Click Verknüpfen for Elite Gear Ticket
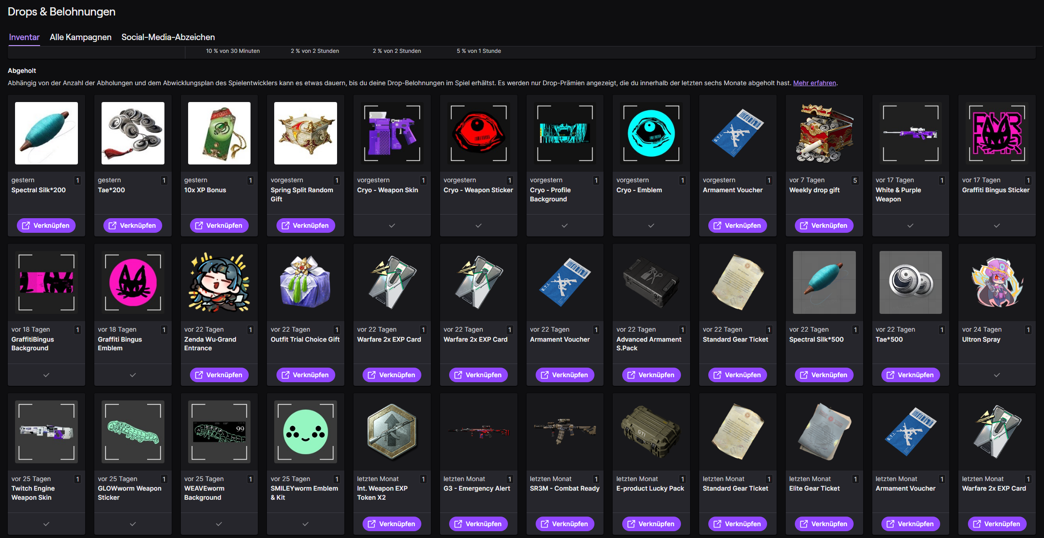This screenshot has height=538, width=1044. pyautogui.click(x=824, y=524)
